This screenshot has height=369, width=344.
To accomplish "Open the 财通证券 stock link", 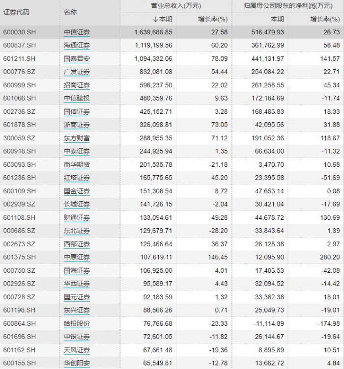I will pos(77,217).
